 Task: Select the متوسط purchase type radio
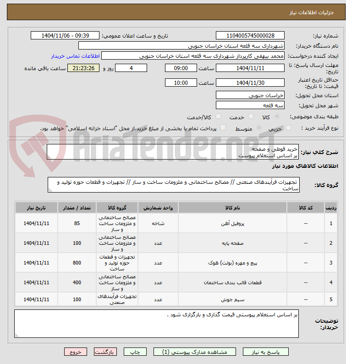pos(259,128)
